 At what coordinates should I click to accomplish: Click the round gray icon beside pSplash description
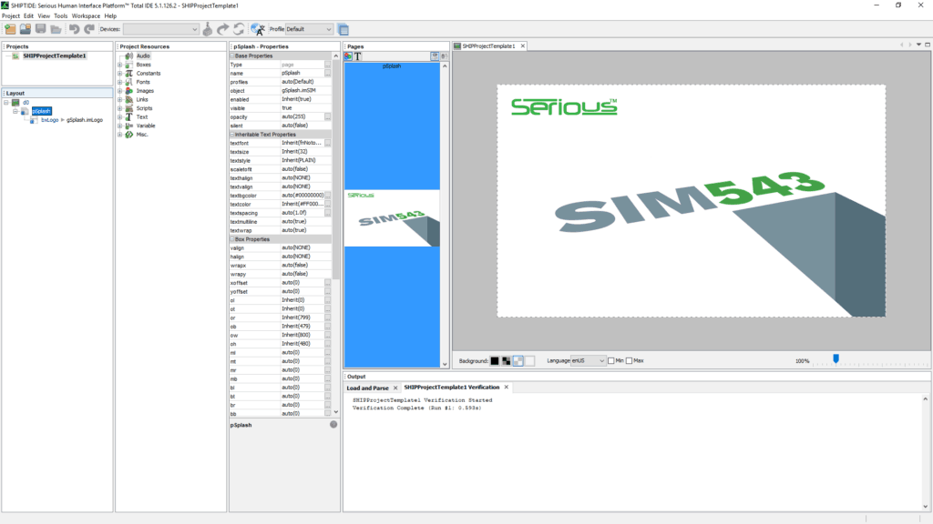[x=333, y=424]
